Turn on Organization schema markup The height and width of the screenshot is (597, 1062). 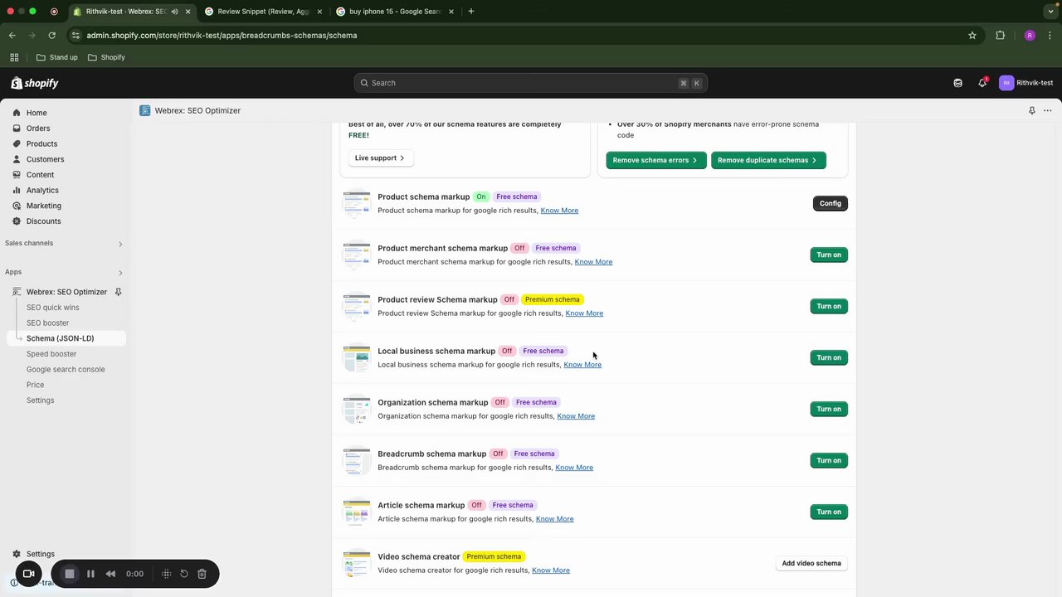pos(829,409)
